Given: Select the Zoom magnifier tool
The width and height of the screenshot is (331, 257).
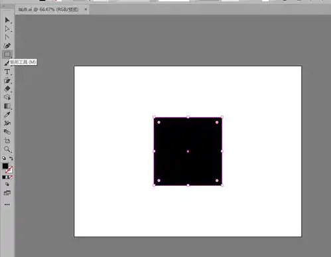Looking at the screenshot, I should pos(7,149).
